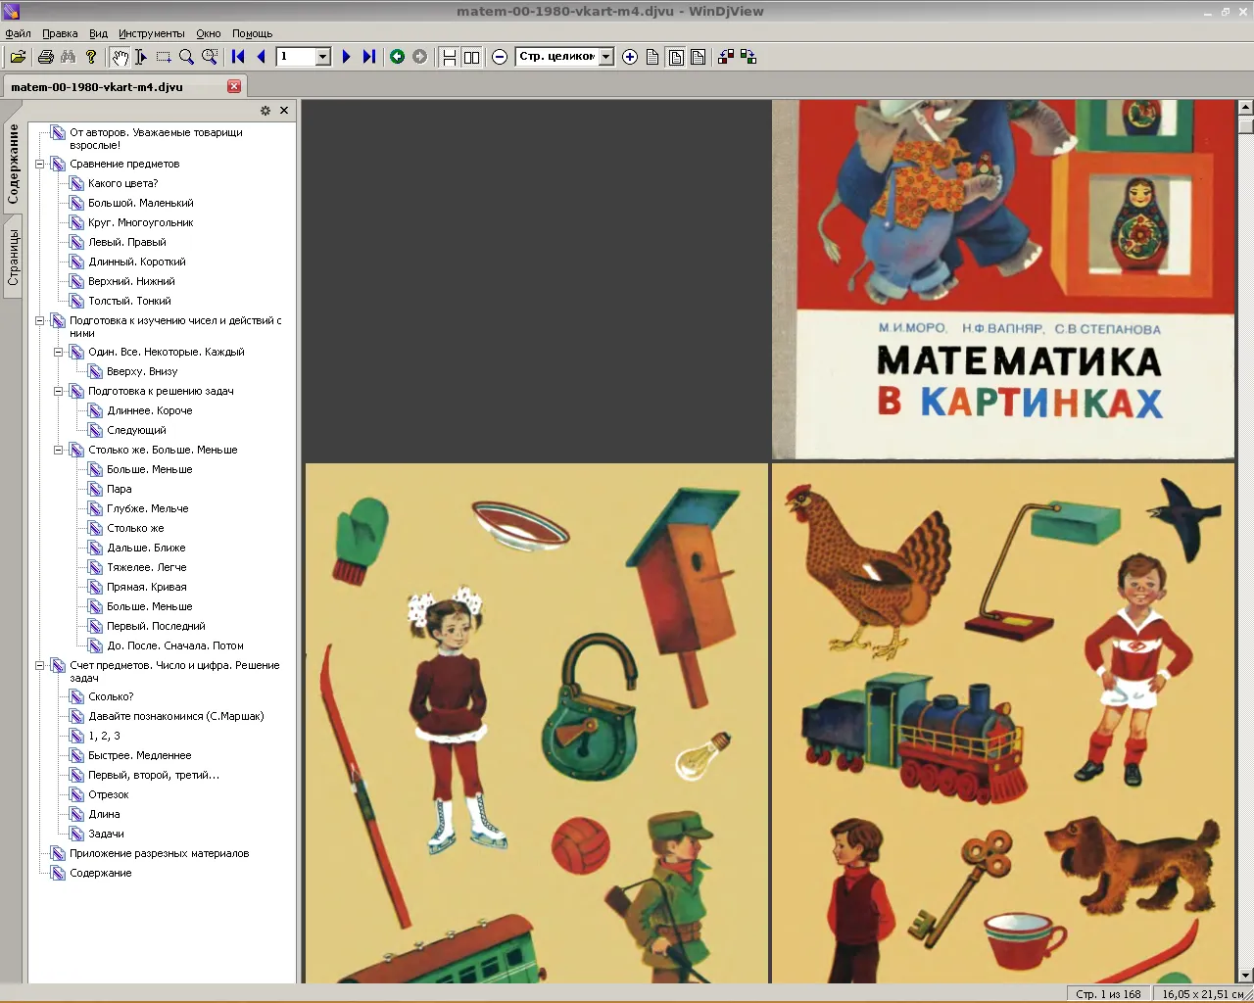This screenshot has height=1003, width=1254.
Task: Select the Hand drag tool
Action: pyautogui.click(x=120, y=57)
